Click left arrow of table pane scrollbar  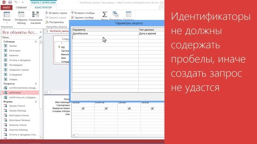coord(46,92)
